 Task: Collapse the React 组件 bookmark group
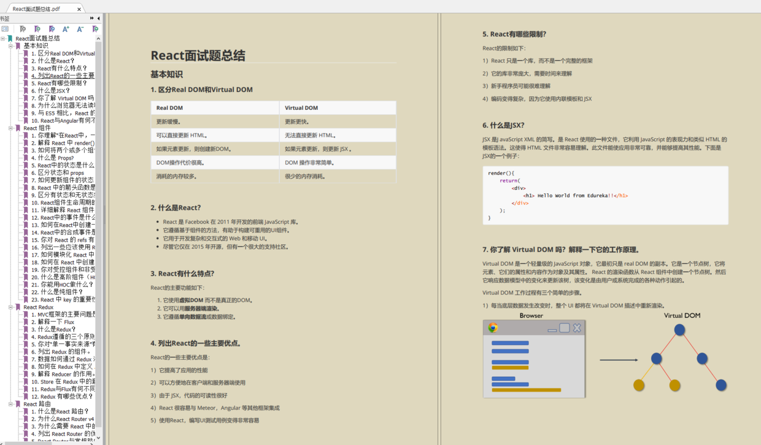click(x=10, y=128)
